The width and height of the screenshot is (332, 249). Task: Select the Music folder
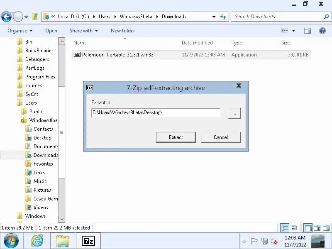40,181
